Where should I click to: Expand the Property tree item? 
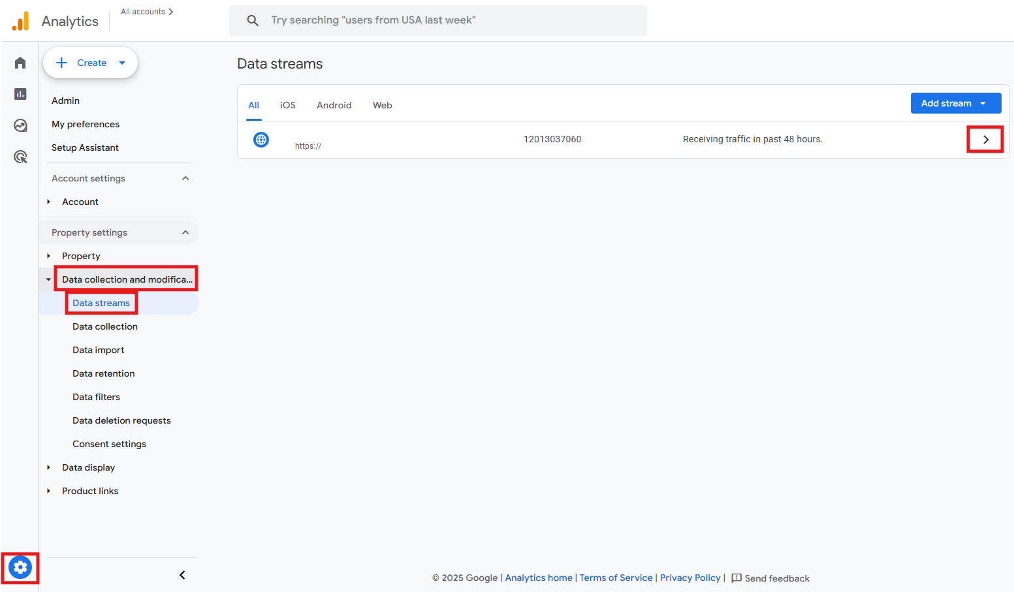(48, 256)
